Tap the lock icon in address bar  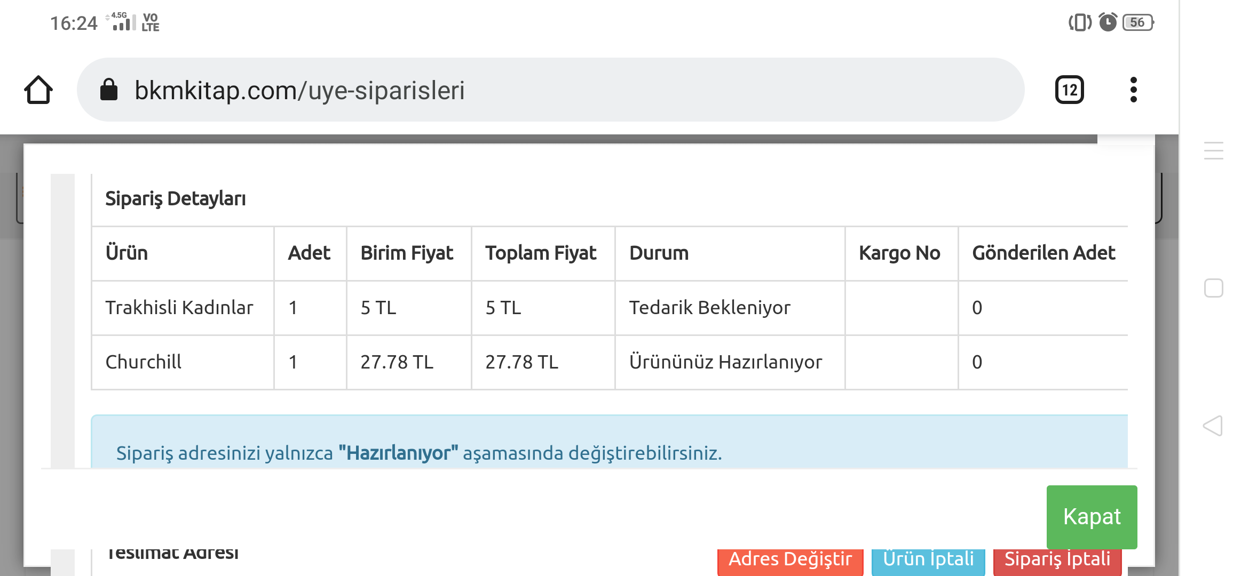pos(109,90)
